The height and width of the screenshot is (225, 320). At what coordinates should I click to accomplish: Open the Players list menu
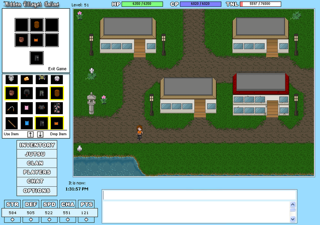[x=37, y=172]
